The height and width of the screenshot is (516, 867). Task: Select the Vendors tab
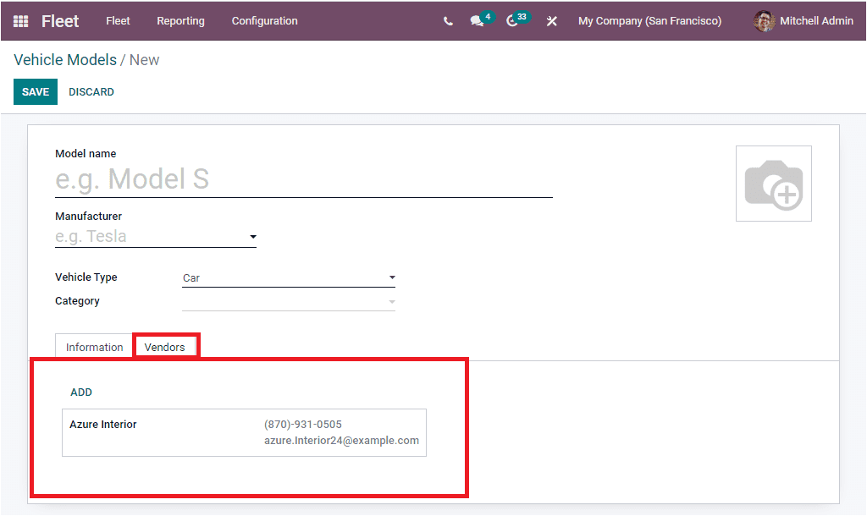pyautogui.click(x=166, y=347)
